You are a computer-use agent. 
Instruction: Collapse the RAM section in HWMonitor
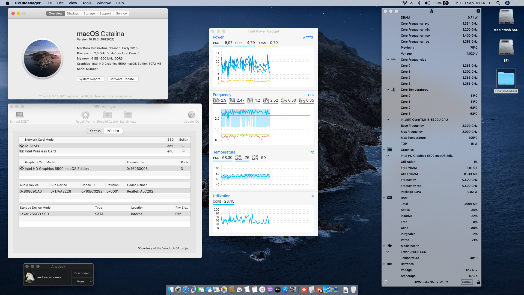[x=384, y=198]
